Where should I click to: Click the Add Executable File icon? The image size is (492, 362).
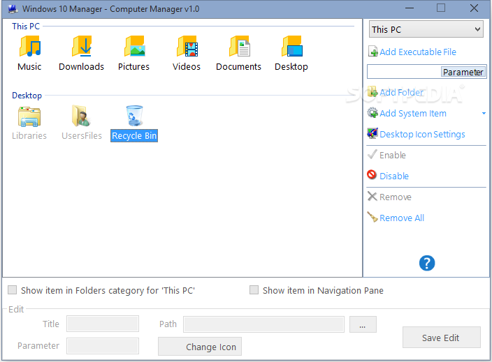[372, 51]
